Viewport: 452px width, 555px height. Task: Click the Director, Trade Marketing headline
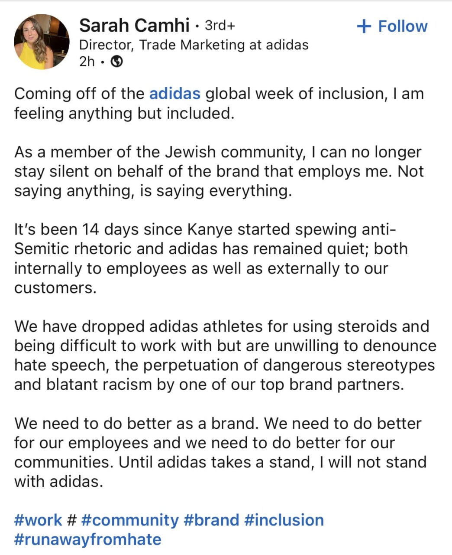(x=194, y=45)
